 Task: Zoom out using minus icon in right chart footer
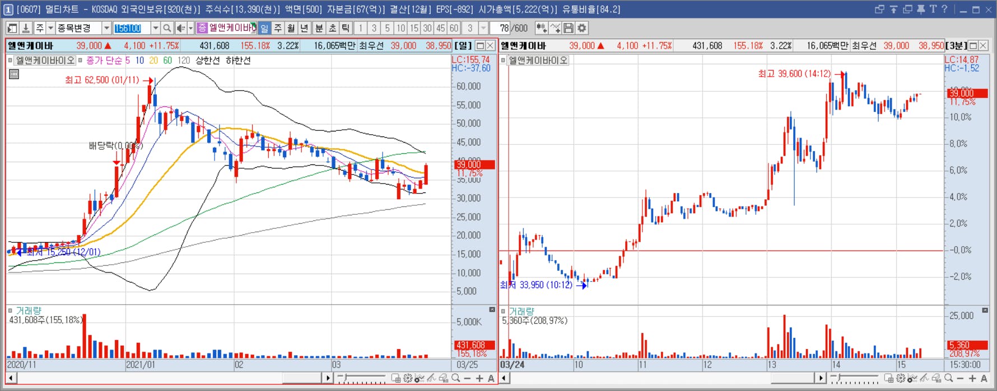coord(960,379)
